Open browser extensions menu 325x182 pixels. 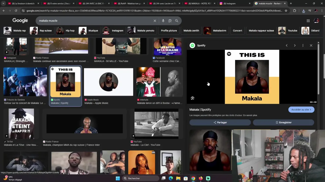pyautogui.click(x=295, y=11)
